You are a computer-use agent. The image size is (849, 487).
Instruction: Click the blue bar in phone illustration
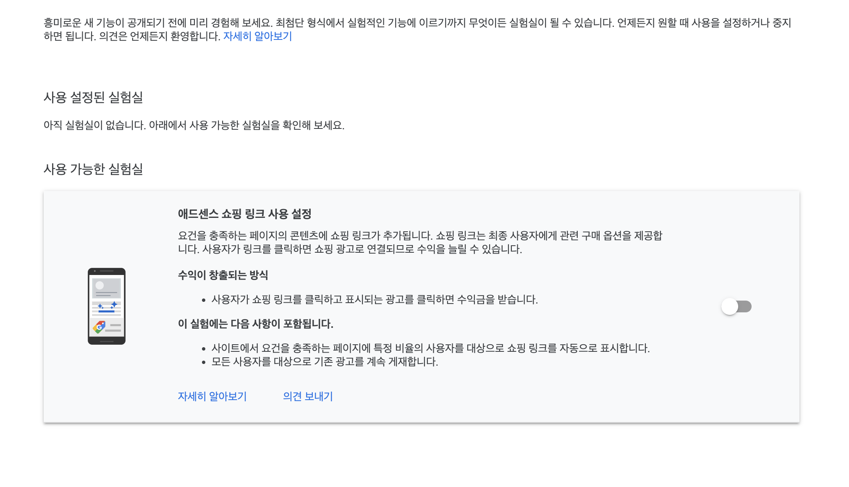pyautogui.click(x=106, y=312)
